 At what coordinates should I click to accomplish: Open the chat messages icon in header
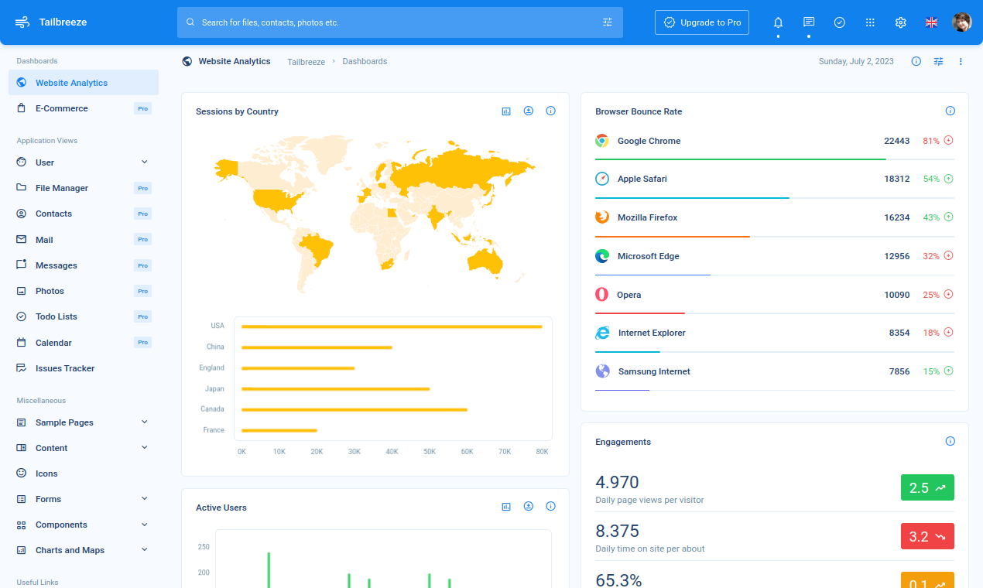(x=809, y=22)
